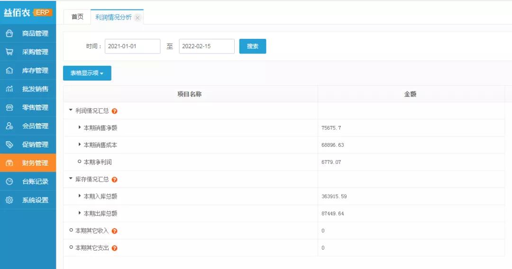Select the 批发销售 chart icon

click(9, 89)
